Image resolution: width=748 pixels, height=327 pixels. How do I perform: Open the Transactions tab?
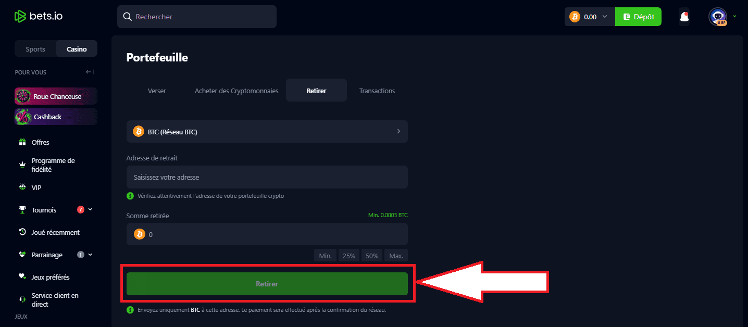(377, 91)
